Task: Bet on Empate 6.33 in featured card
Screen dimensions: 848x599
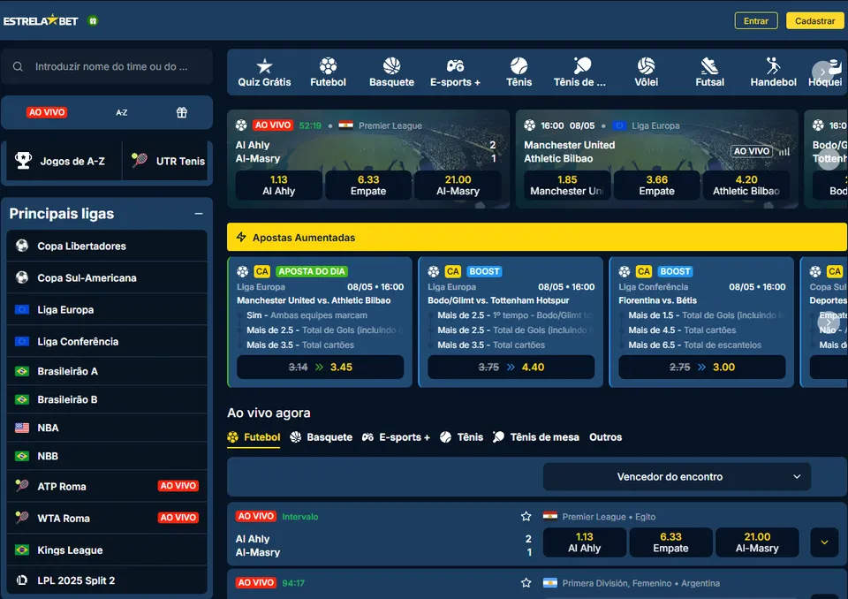Action: (x=368, y=185)
